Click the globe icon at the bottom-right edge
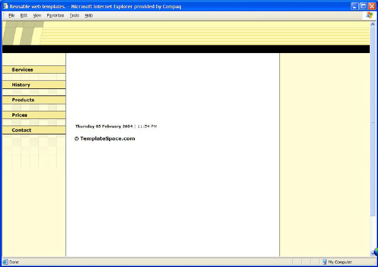The width and height of the screenshot is (378, 267). click(375, 252)
